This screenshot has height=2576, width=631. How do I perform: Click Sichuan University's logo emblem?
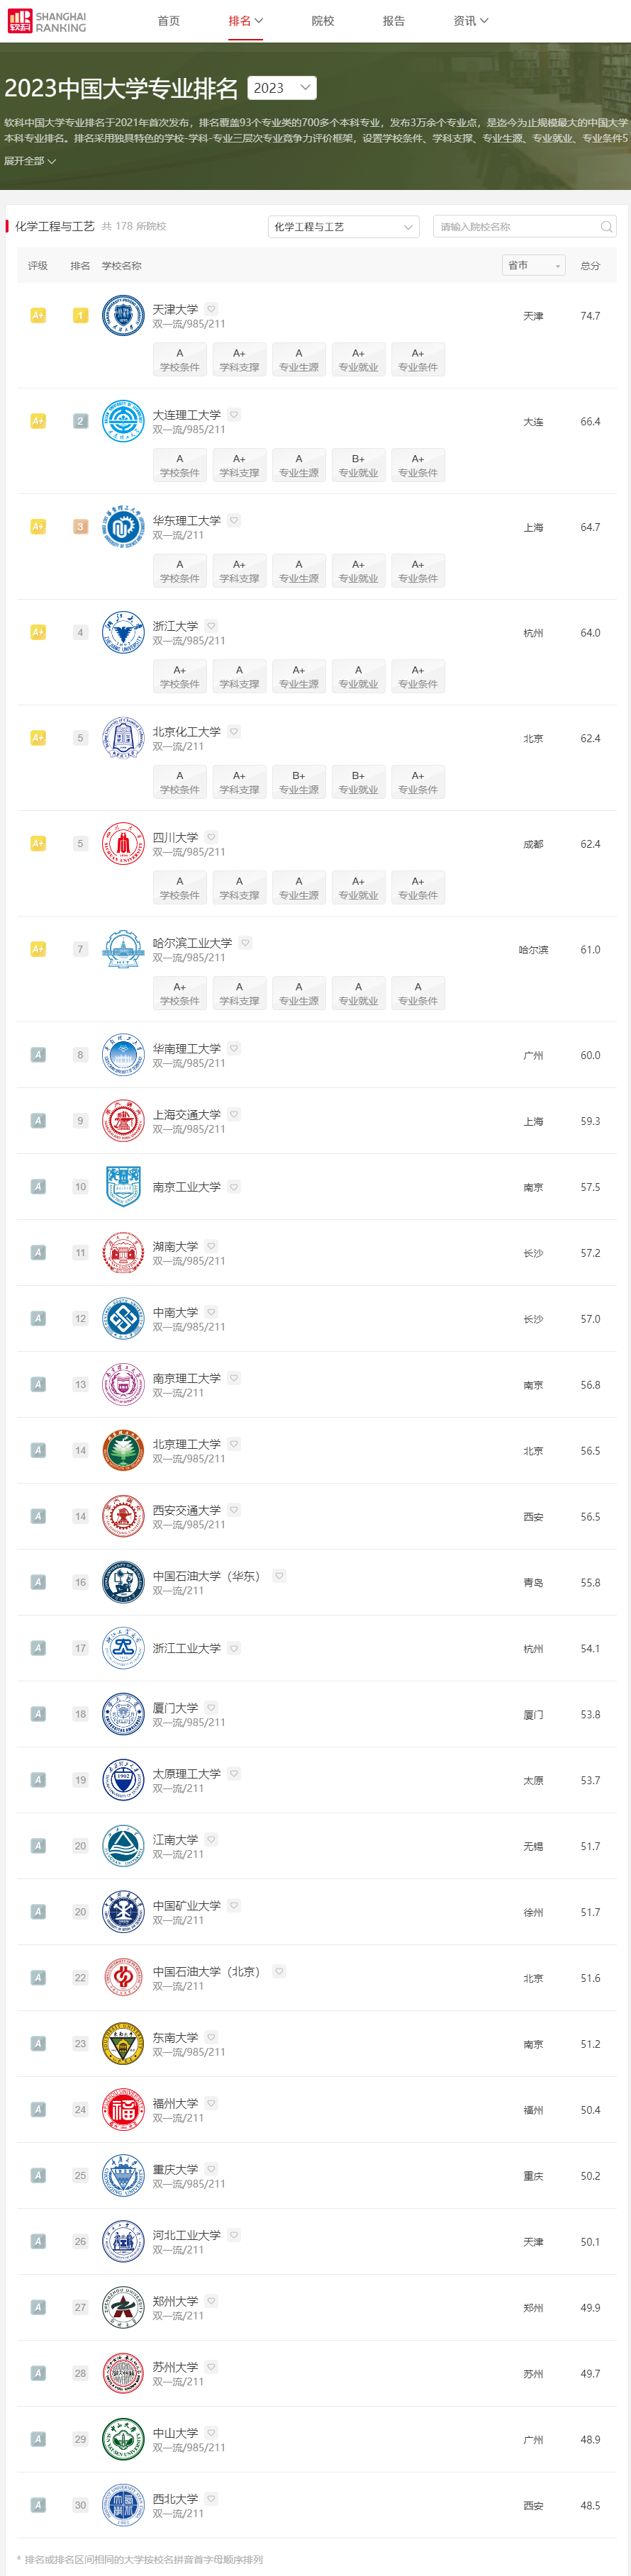(123, 844)
